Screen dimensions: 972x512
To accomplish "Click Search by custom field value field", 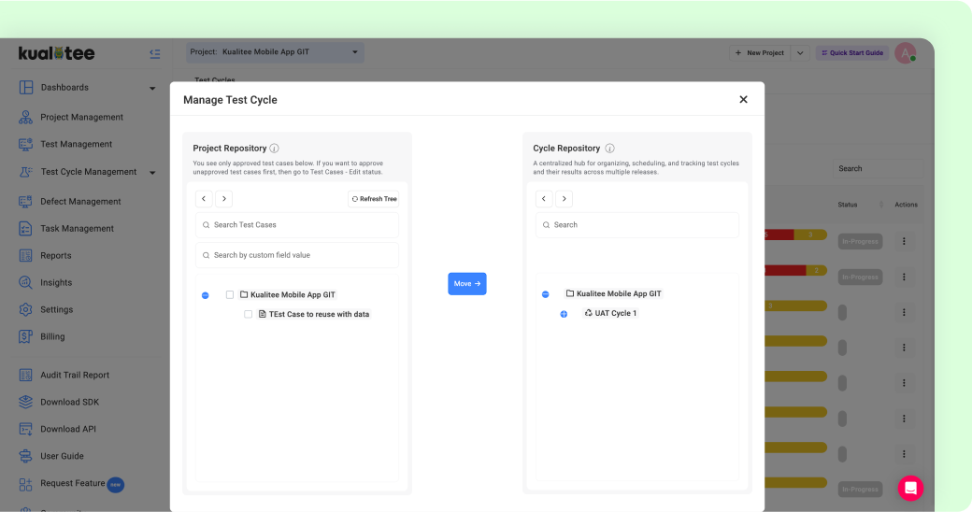I will pos(297,255).
